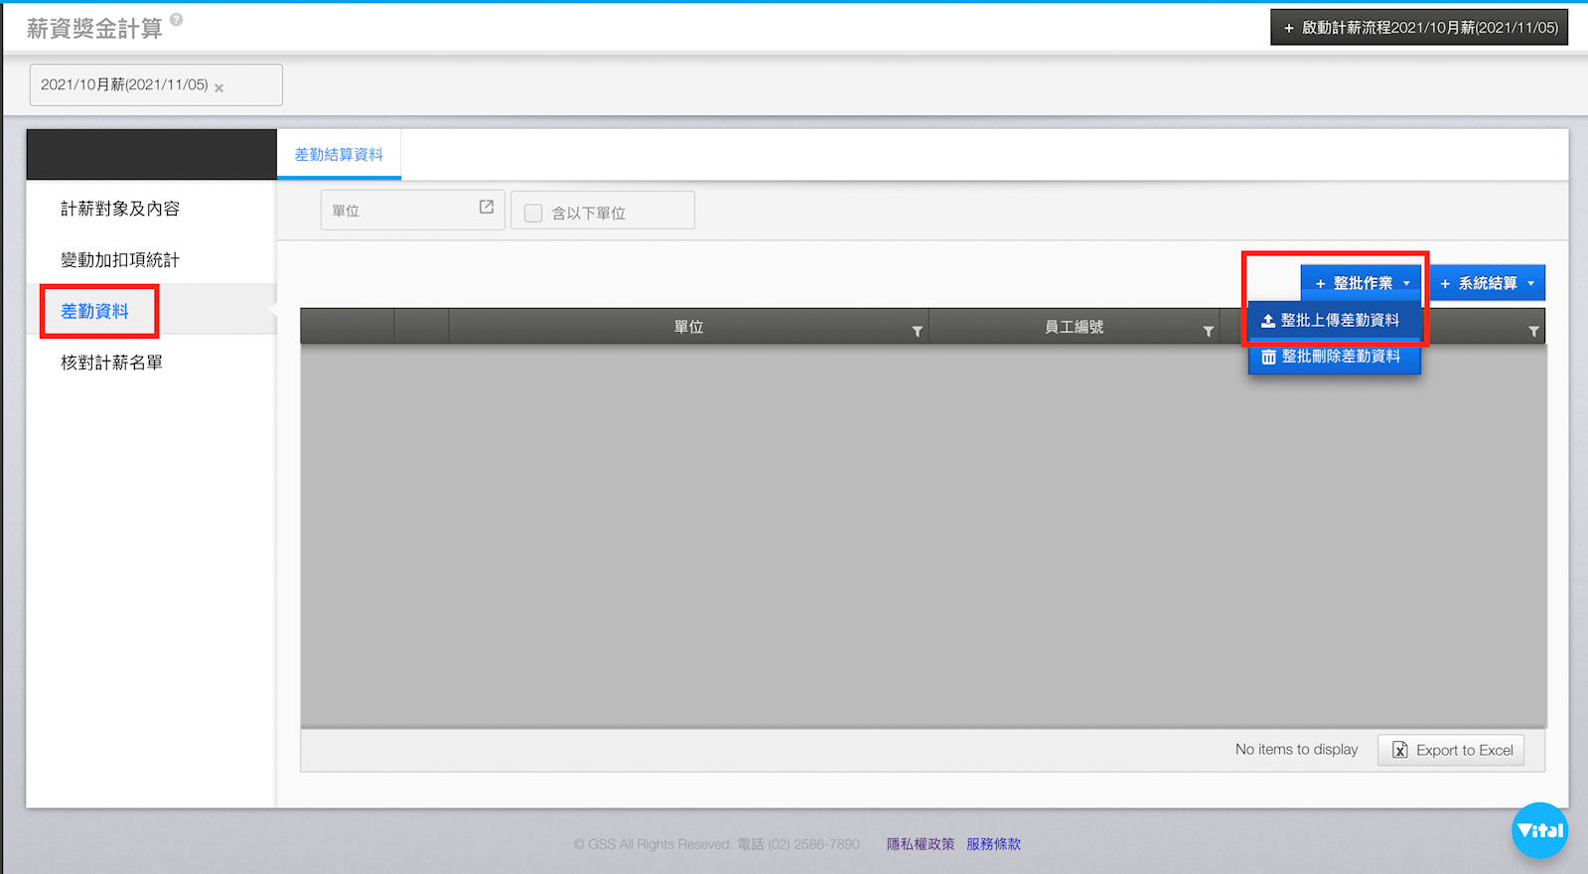
Task: Click filter icon in 員工編號 column header
Action: point(1208,332)
